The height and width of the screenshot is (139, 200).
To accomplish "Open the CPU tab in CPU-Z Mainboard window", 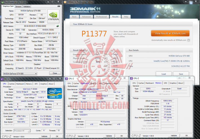I will click(x=69, y=83).
